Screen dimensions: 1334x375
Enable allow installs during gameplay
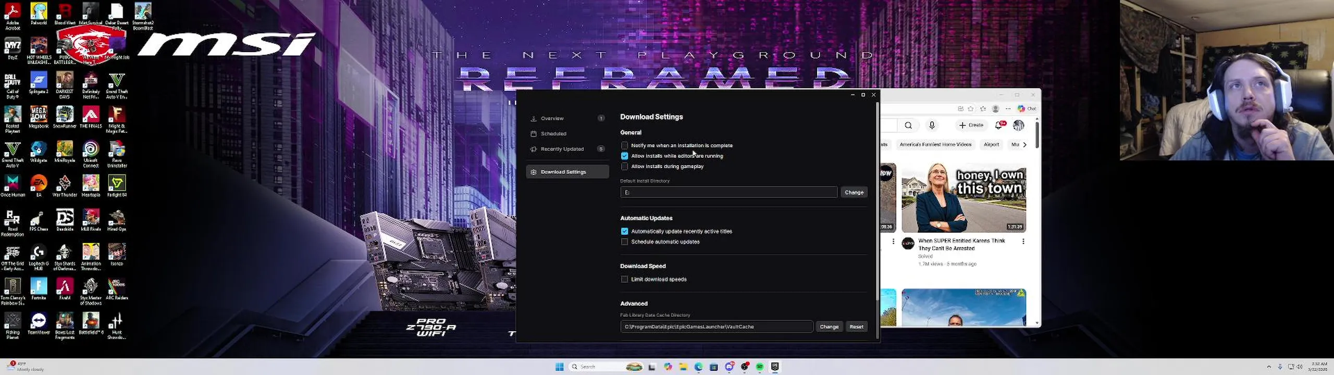[624, 166]
